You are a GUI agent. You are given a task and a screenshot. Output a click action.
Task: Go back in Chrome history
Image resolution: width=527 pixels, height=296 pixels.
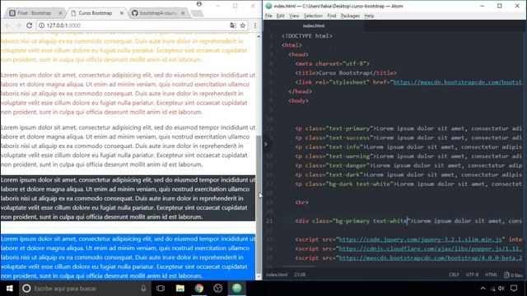pos(7,25)
